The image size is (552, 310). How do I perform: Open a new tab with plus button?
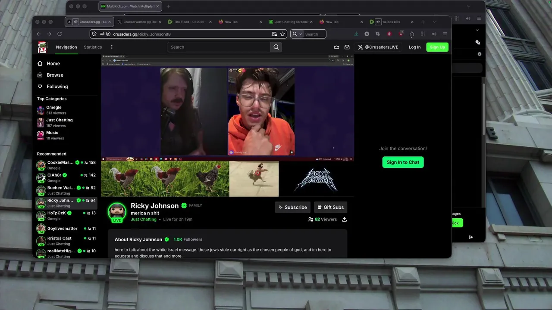pos(423,22)
